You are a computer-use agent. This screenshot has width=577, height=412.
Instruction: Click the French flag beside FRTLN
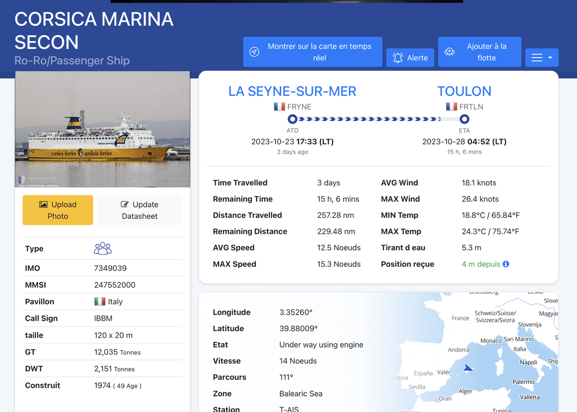pyautogui.click(x=451, y=107)
